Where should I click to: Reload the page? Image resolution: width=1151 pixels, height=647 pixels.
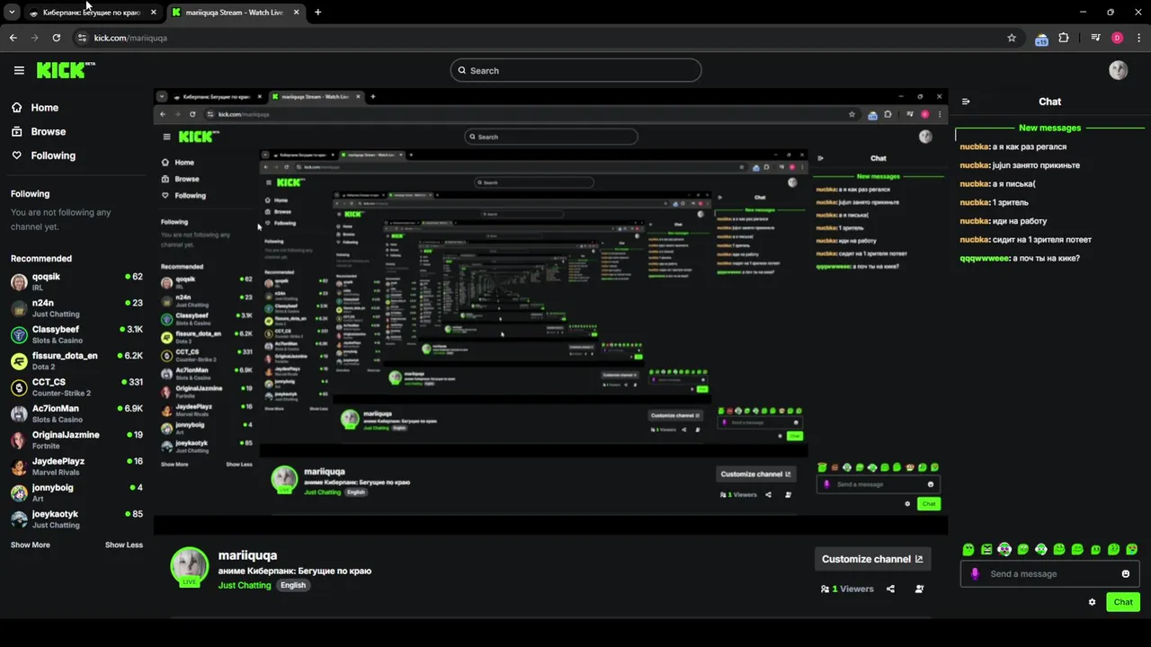point(56,38)
